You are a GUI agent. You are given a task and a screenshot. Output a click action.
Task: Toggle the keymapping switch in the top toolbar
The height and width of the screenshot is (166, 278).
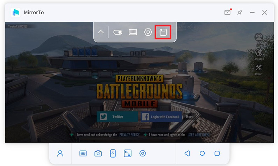click(118, 32)
